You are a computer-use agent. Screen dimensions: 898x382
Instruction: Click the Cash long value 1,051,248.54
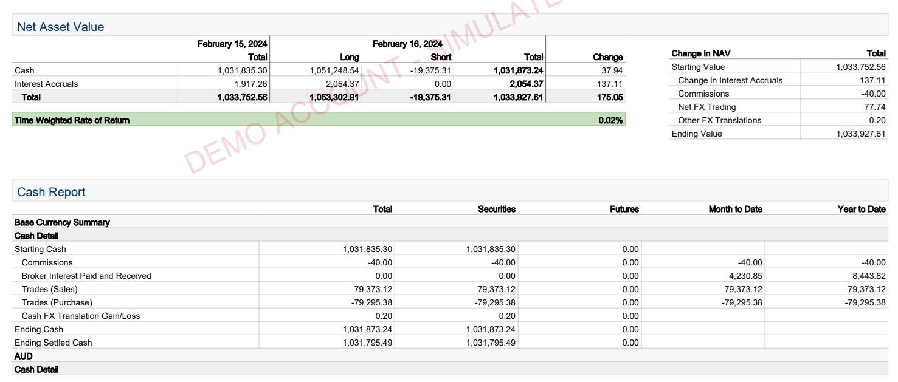point(334,70)
